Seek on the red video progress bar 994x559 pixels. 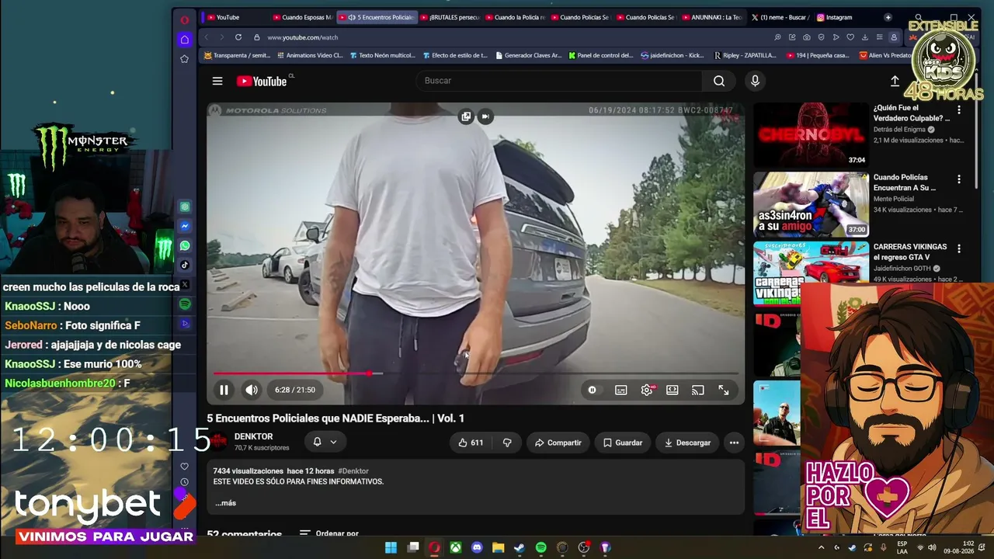(x=475, y=373)
